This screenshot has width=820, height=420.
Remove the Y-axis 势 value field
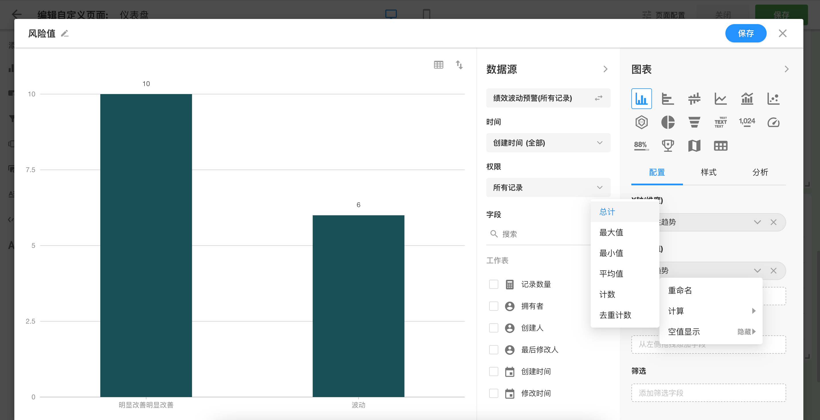773,271
